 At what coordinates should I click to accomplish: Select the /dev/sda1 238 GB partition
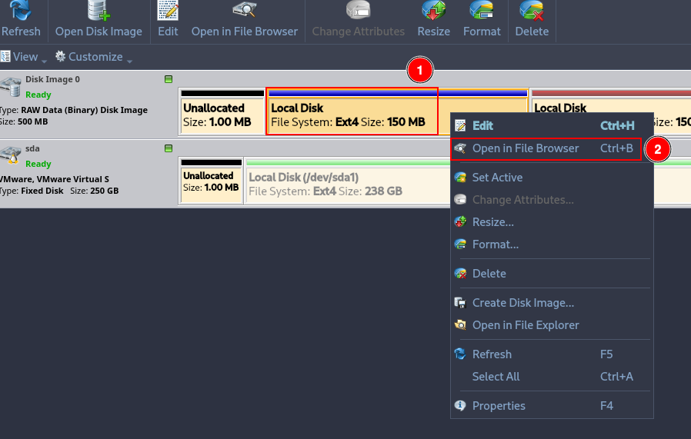click(346, 184)
